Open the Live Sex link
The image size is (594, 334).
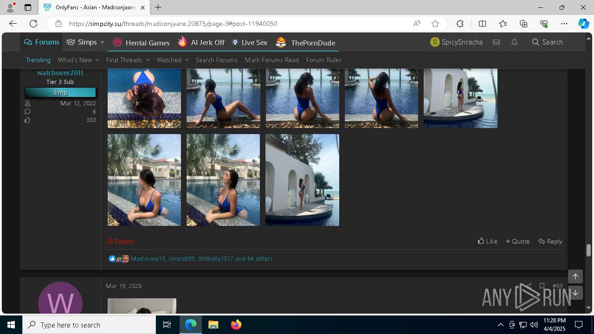tap(250, 43)
